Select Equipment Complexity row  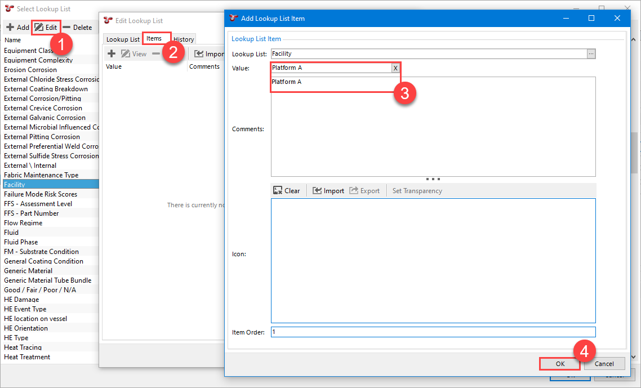coord(51,60)
